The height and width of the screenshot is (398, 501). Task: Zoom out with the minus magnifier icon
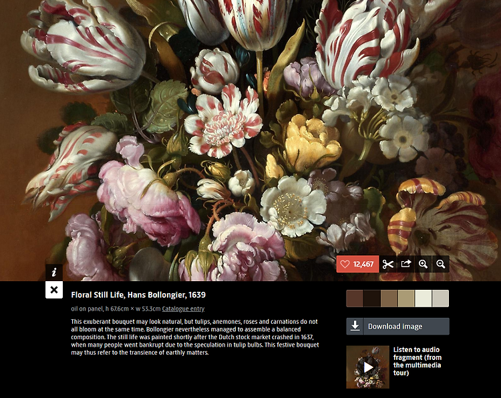click(441, 264)
